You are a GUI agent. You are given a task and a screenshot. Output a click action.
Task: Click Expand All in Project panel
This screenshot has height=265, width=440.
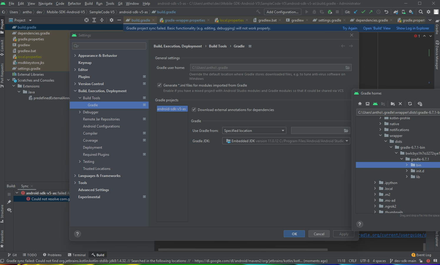tap(94, 20)
